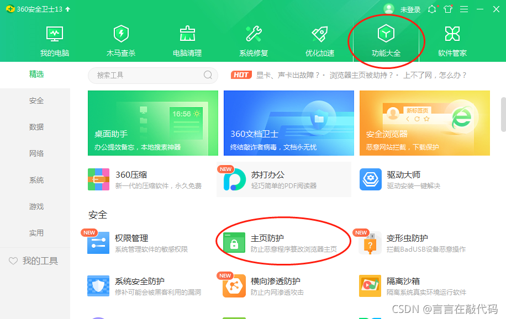The image size is (506, 319).
Task: Open the 桌面助手 banner
Action: coord(153,123)
